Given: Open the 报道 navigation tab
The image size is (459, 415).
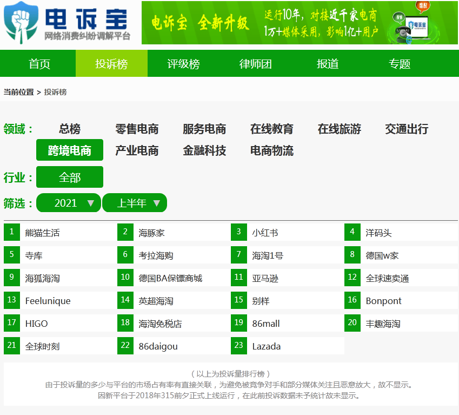Looking at the screenshot, I should 328,63.
